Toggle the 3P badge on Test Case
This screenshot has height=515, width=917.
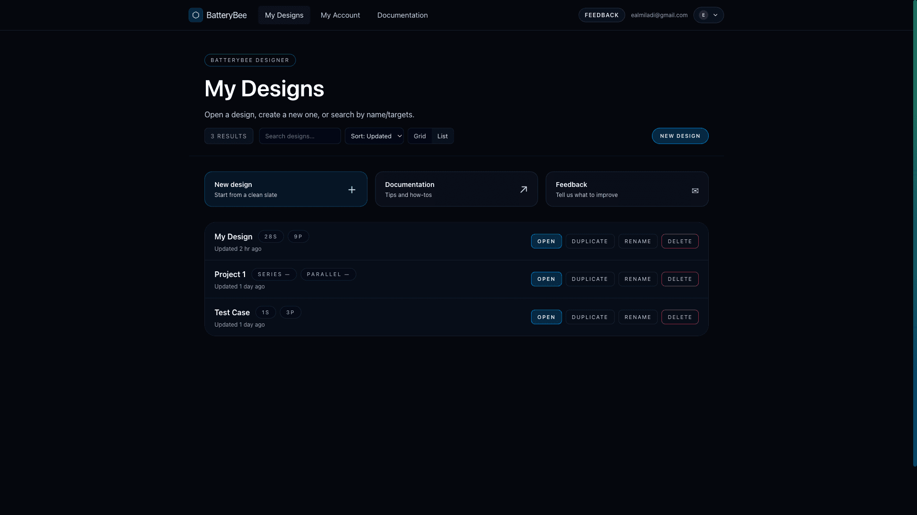[290, 312]
